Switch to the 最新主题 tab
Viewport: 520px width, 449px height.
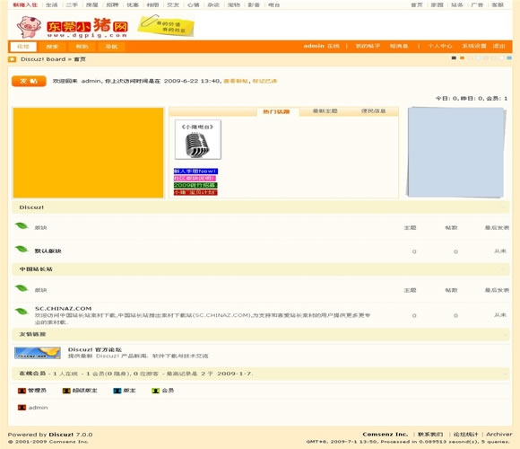(x=325, y=111)
